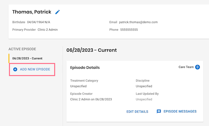This screenshot has height=126, width=209.
Task: Click the Last Updated By label
Action: click(x=147, y=94)
